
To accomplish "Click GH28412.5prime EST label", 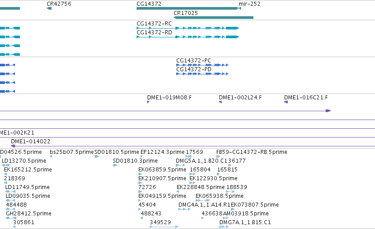I will 29,214.
